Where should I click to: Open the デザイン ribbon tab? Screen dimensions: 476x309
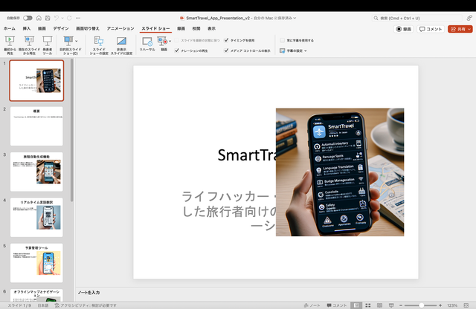[61, 28]
